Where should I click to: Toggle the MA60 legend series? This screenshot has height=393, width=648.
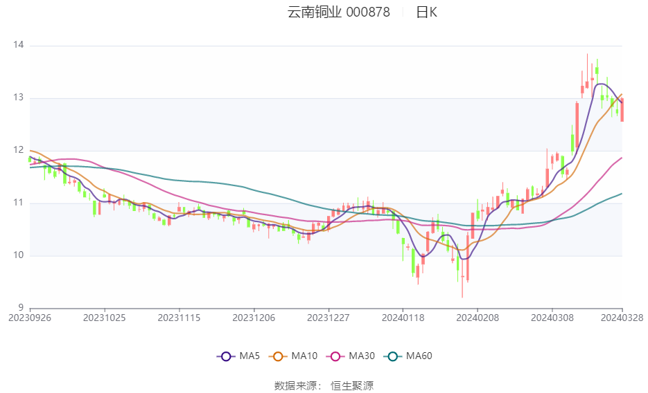pyautogui.click(x=408, y=356)
